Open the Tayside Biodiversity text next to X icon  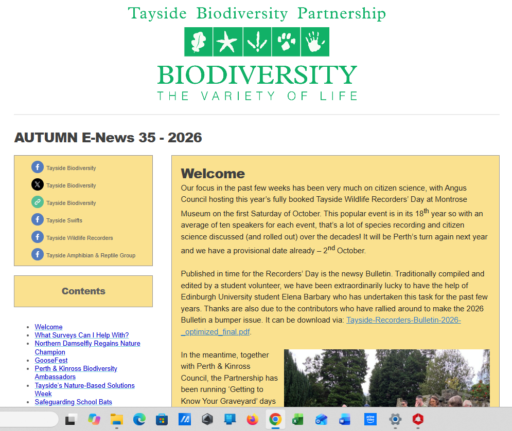71,185
